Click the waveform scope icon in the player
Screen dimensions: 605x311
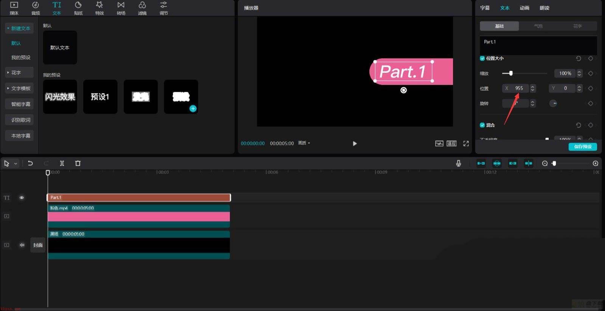point(439,143)
